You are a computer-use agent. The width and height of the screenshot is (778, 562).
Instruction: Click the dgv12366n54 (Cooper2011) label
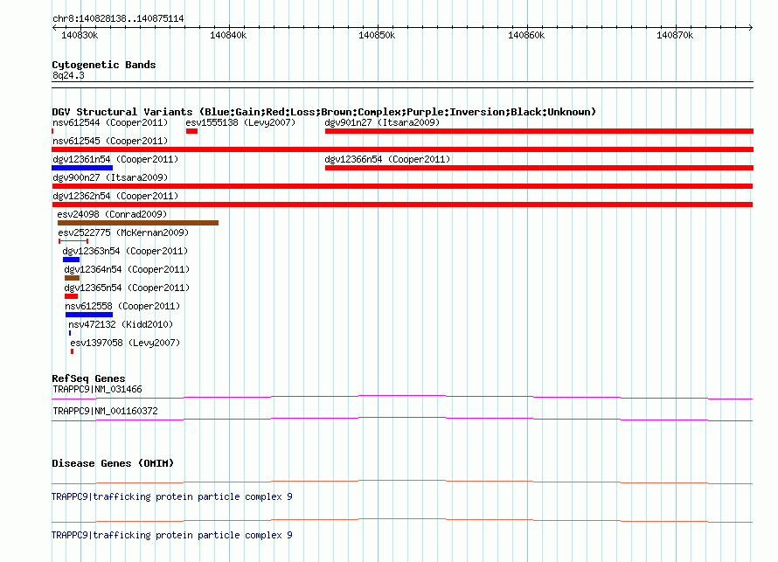[x=387, y=159]
